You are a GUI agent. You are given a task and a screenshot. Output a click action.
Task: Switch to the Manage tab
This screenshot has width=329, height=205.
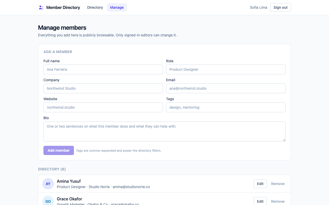pos(117,7)
